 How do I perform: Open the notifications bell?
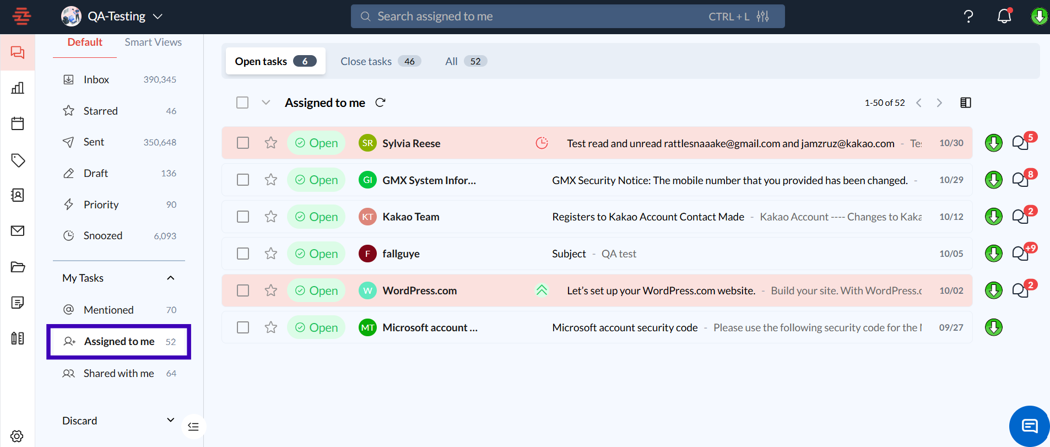[1004, 17]
